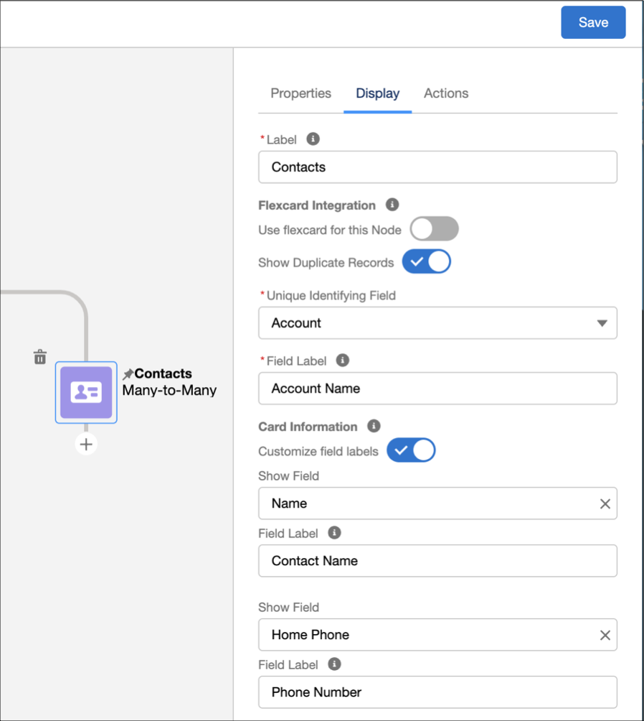This screenshot has height=721, width=644.
Task: Disable Show Duplicate Records
Action: coord(426,261)
